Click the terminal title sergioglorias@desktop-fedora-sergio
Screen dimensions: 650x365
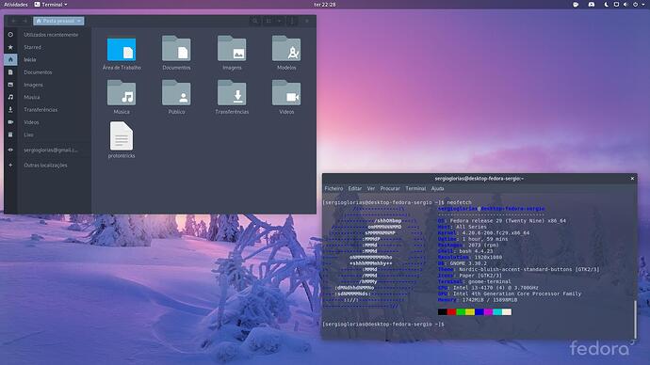(x=479, y=179)
